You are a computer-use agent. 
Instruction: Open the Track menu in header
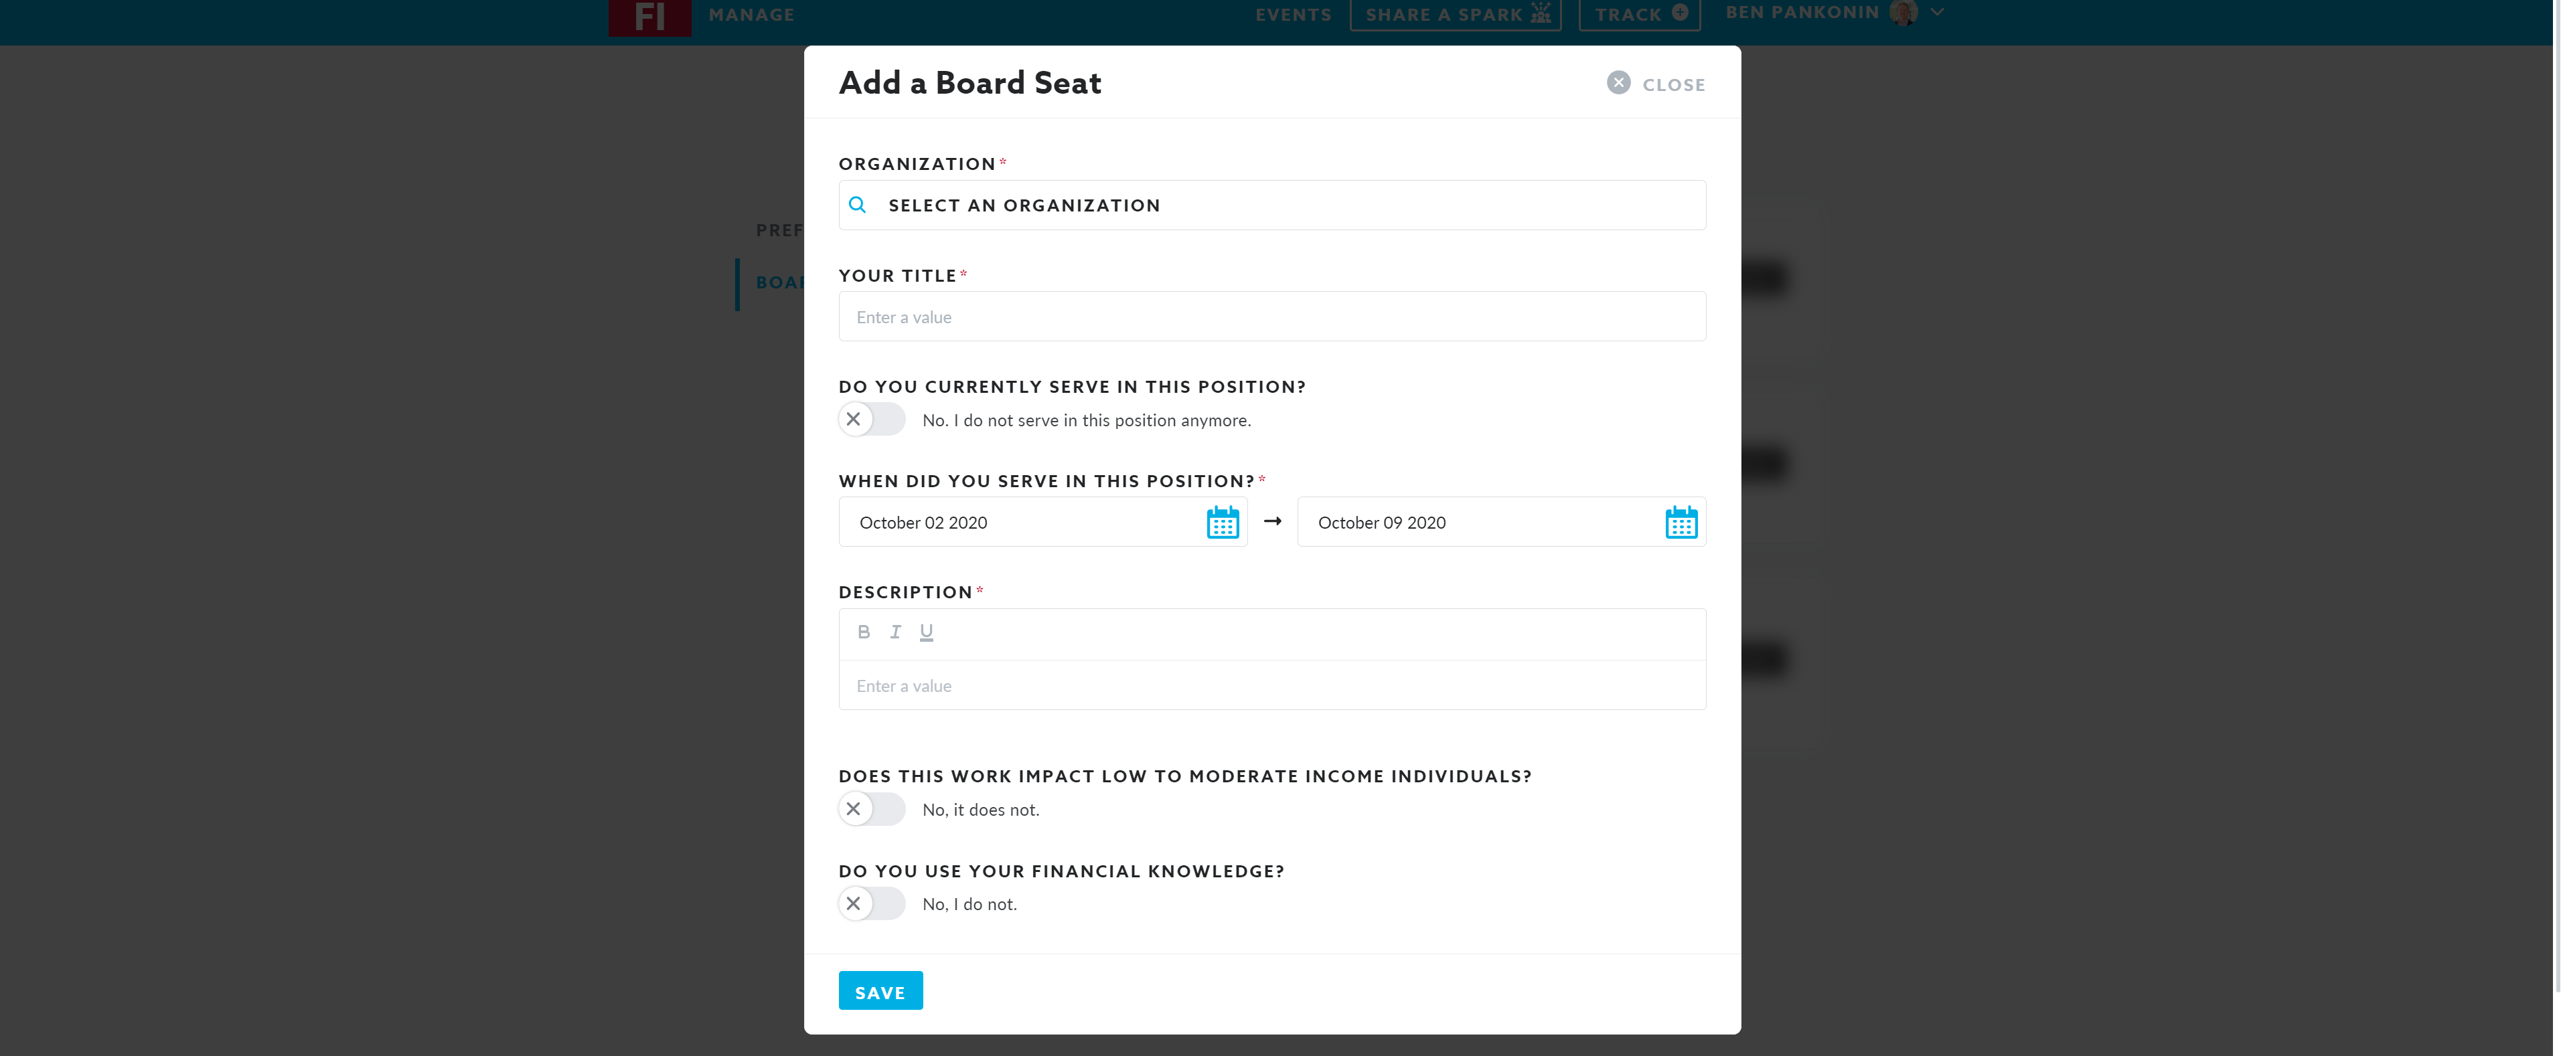[x=1638, y=14]
